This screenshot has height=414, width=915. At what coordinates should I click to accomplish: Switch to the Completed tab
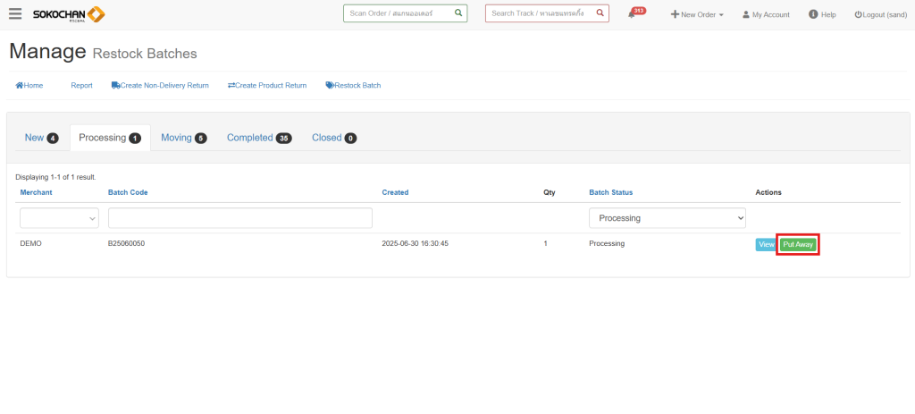[x=258, y=138]
